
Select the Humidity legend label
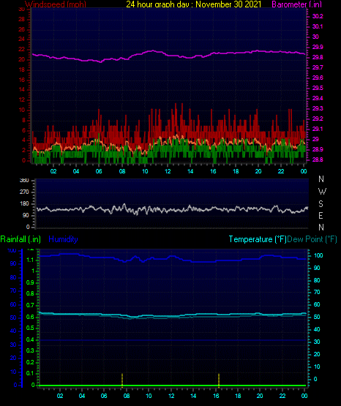coord(63,239)
